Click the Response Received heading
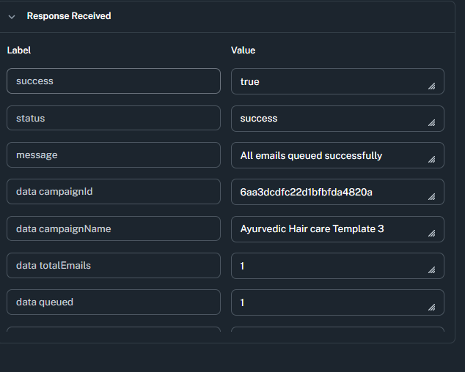Image resolution: width=465 pixels, height=372 pixels. click(69, 16)
